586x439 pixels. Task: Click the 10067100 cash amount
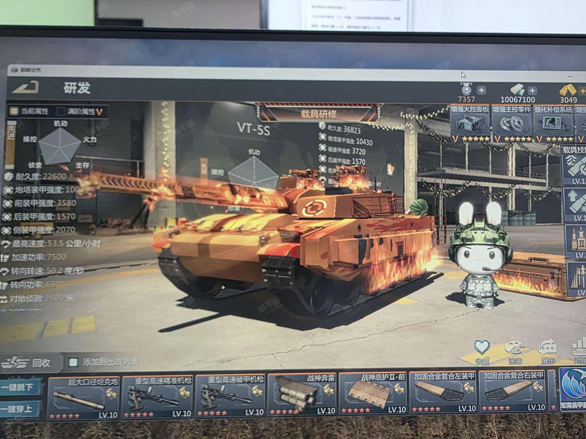[518, 100]
